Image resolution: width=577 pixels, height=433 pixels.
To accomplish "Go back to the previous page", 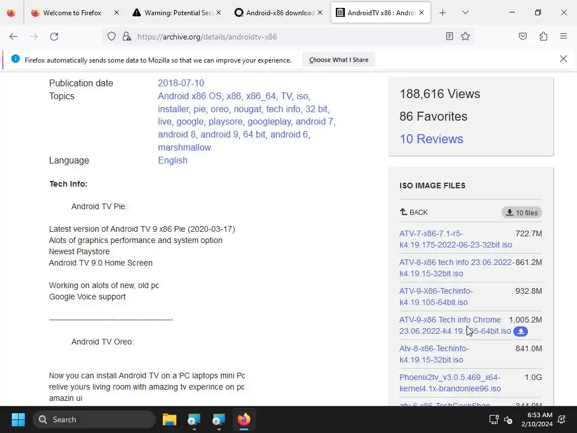I will (14, 37).
